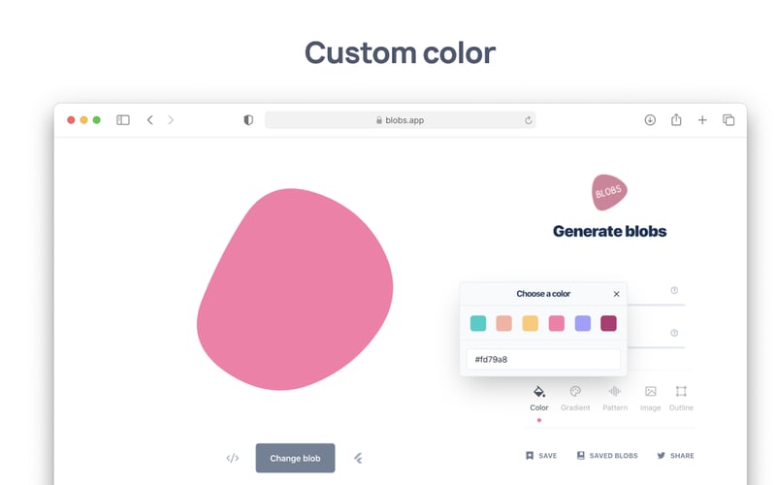Open the SVG code view icon
The image size is (776, 485).
point(233,458)
